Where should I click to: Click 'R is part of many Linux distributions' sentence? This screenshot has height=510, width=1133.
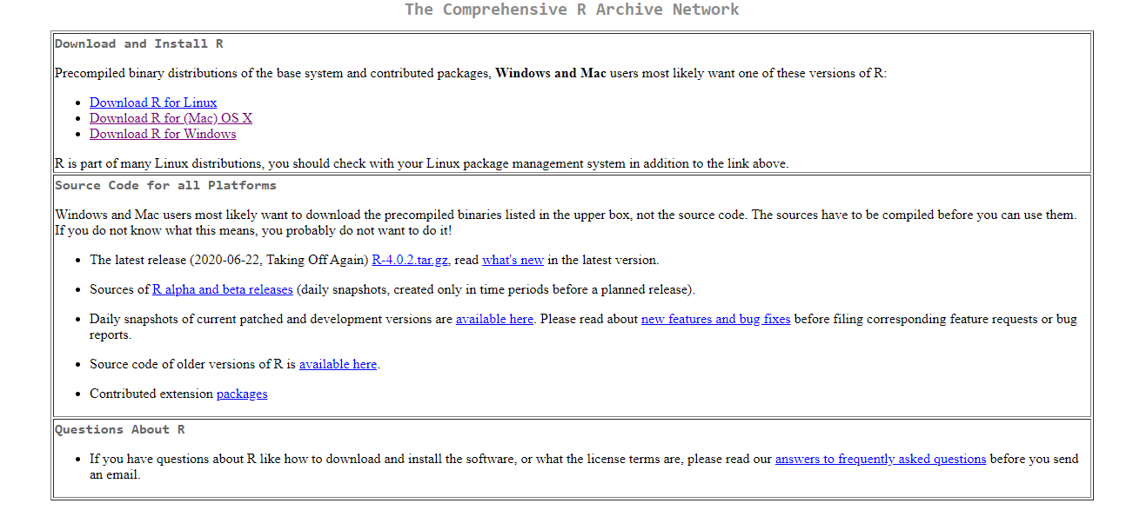point(421,163)
